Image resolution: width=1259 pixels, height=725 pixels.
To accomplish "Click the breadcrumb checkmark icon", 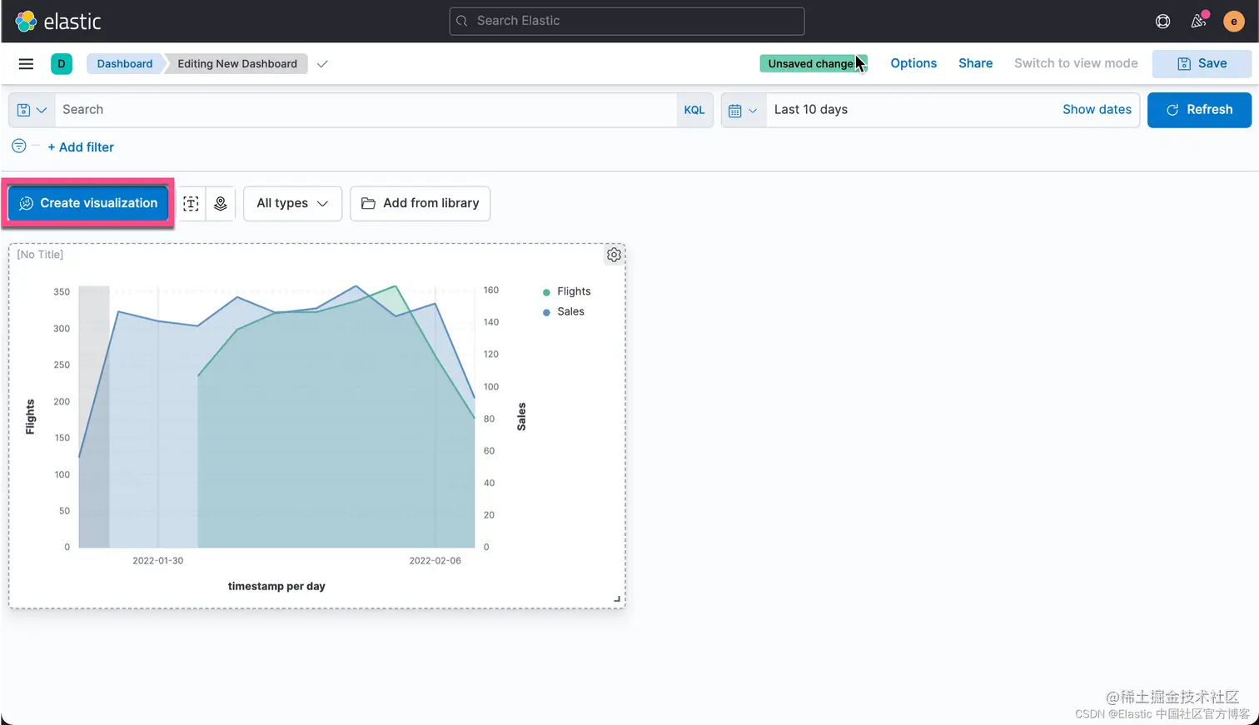I will 322,64.
